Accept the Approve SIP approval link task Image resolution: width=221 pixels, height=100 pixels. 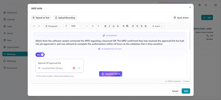pyautogui.click(x=79, y=68)
